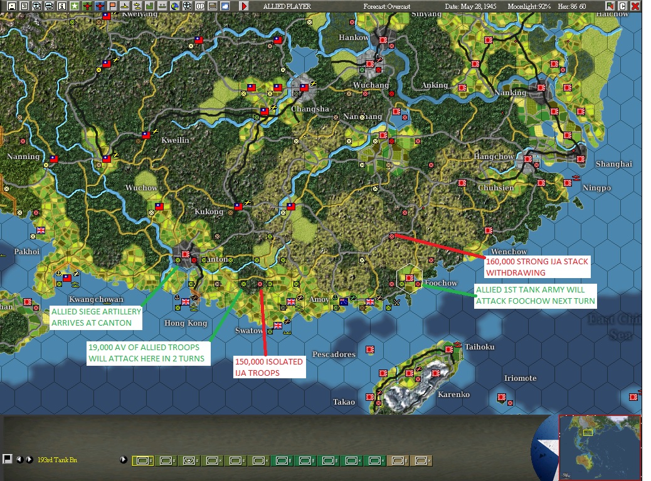Select the Japanese unit at Wenchow
The height and width of the screenshot is (481, 651).
(488, 230)
